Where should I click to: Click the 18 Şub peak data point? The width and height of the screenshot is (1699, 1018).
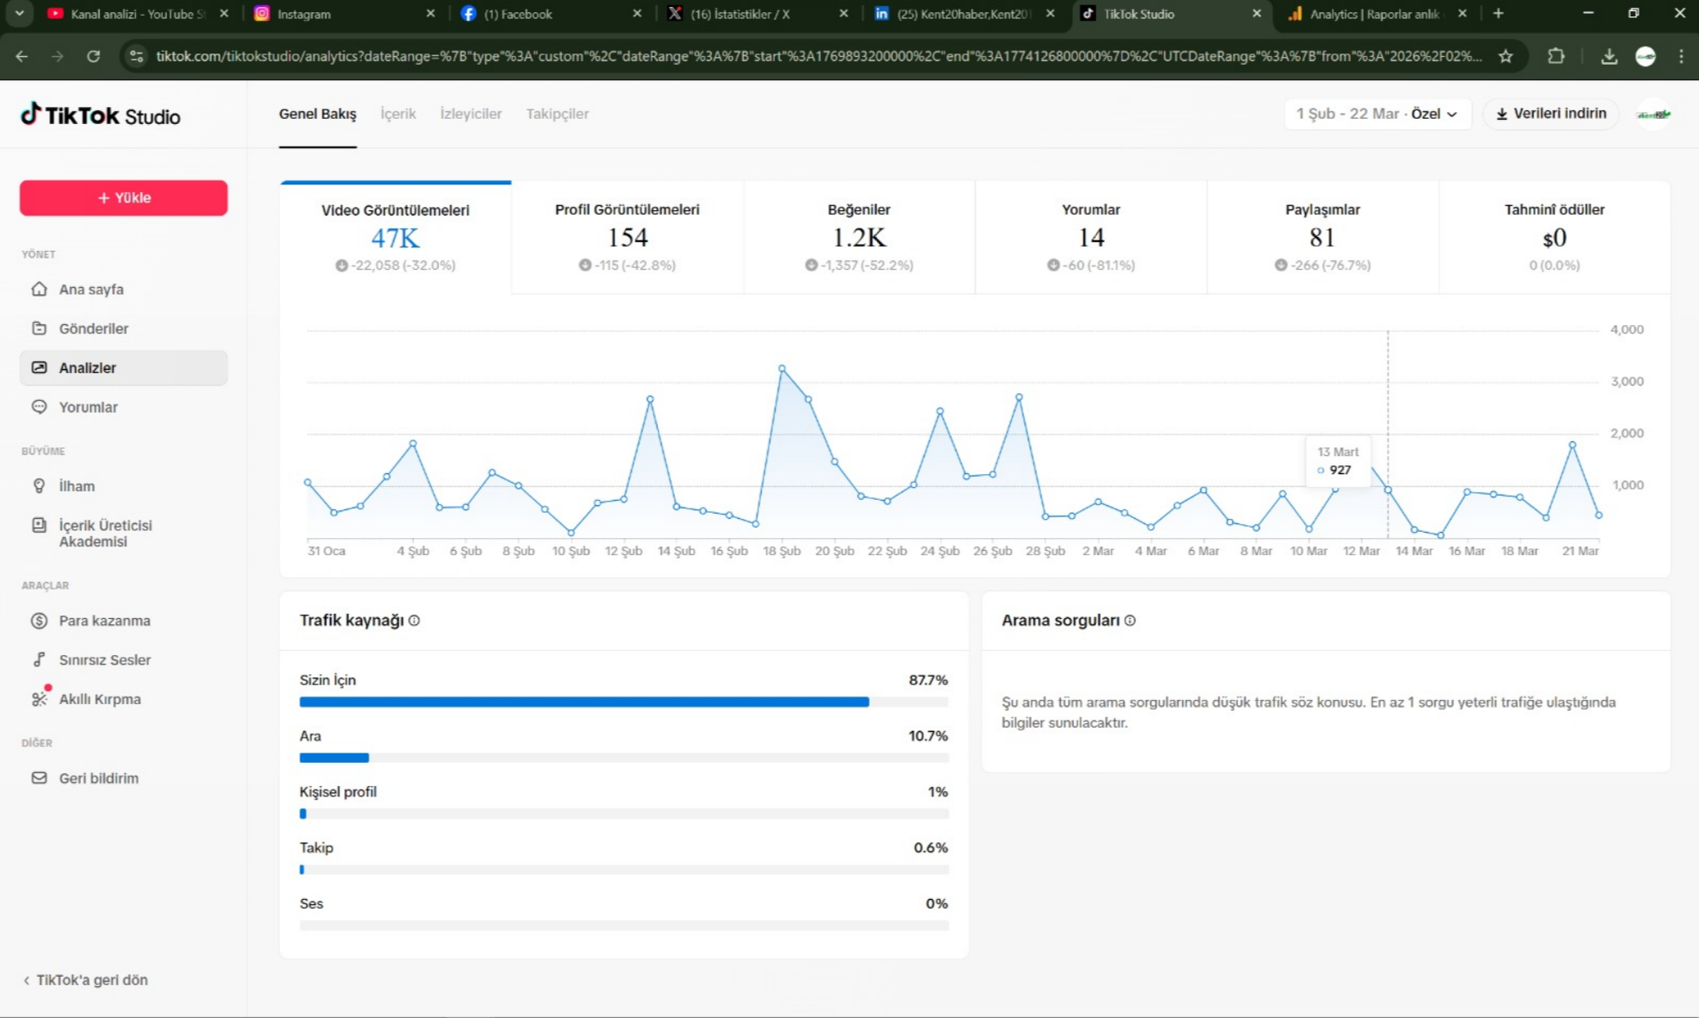point(782,368)
